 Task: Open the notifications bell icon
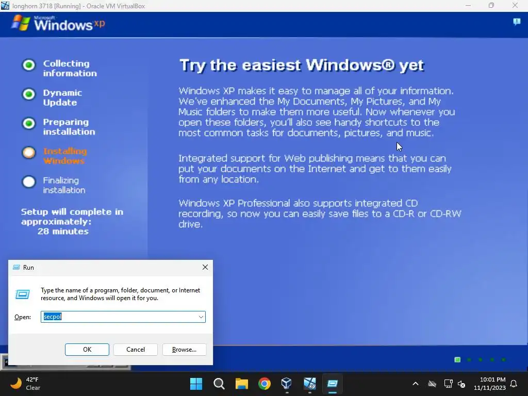pos(514,384)
